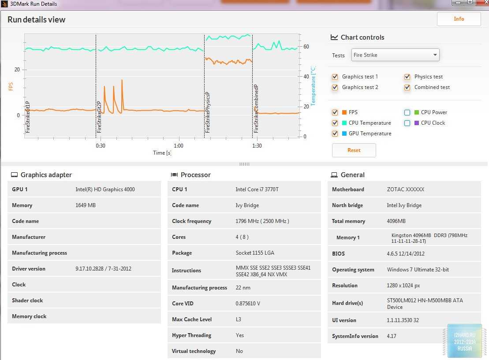This screenshot has height=360, width=489.
Task: Disable the Graphics test 1 checkbox
Action: [335, 77]
